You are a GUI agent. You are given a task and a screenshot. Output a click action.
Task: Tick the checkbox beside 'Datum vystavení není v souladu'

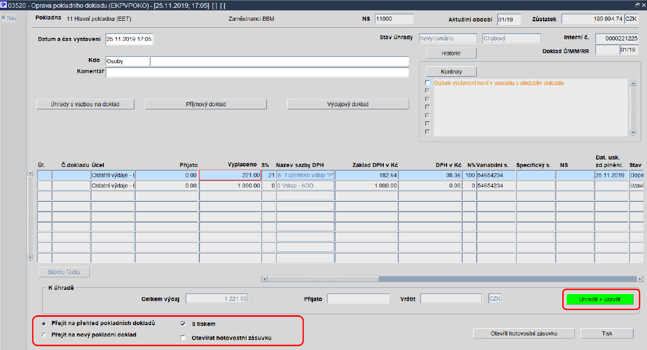click(x=428, y=83)
